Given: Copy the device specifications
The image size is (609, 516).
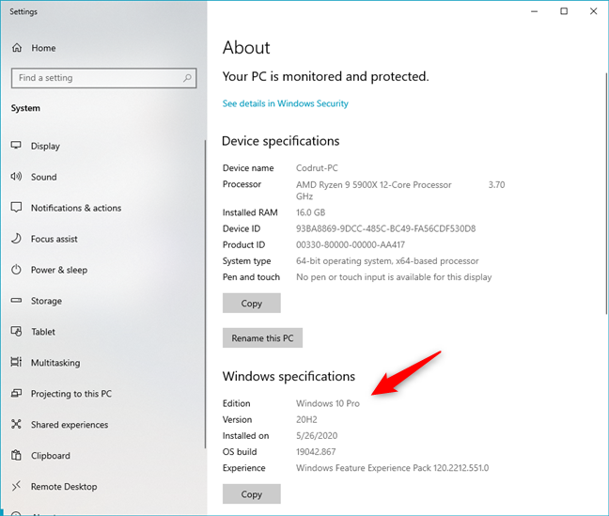Looking at the screenshot, I should point(251,304).
